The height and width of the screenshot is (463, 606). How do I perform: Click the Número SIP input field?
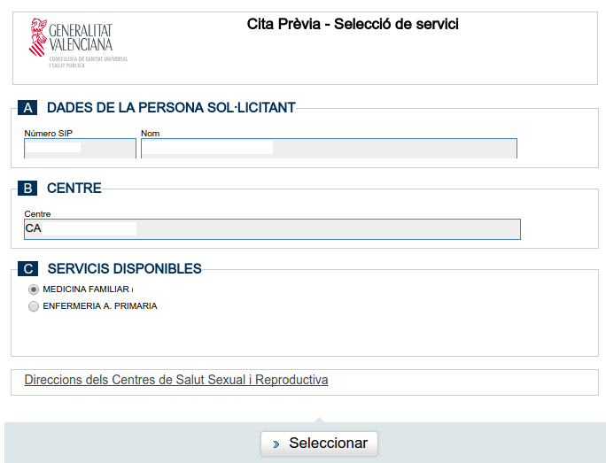point(80,148)
